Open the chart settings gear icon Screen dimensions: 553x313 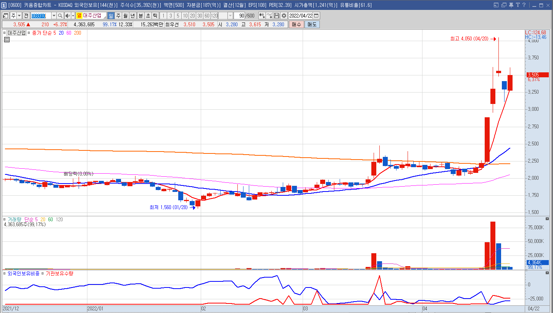[284, 16]
